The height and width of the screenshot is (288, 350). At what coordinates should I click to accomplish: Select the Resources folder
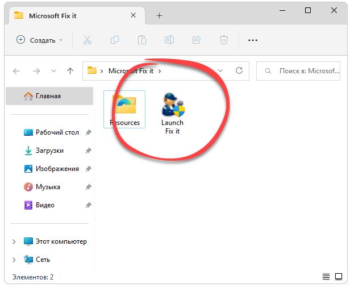click(x=124, y=109)
